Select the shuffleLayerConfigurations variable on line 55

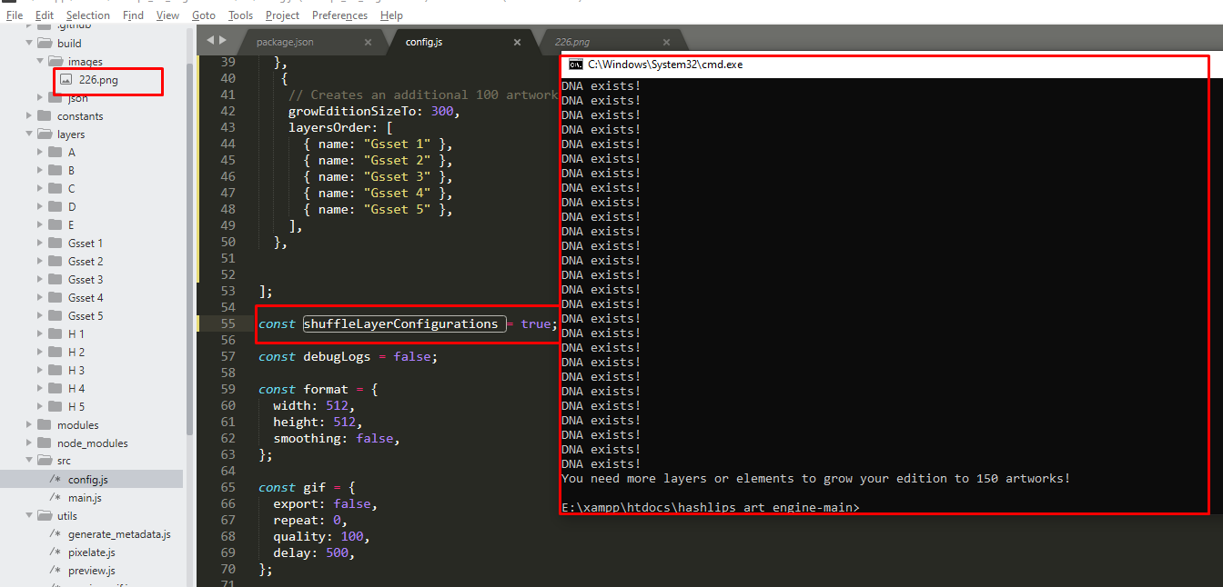(x=402, y=323)
